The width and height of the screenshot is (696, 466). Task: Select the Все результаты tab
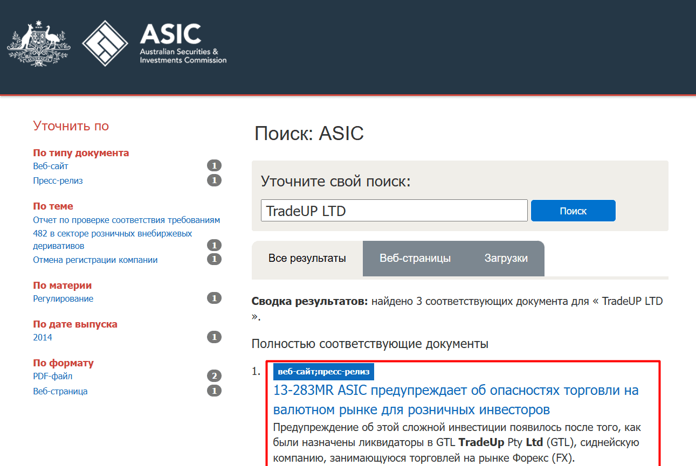tap(307, 258)
